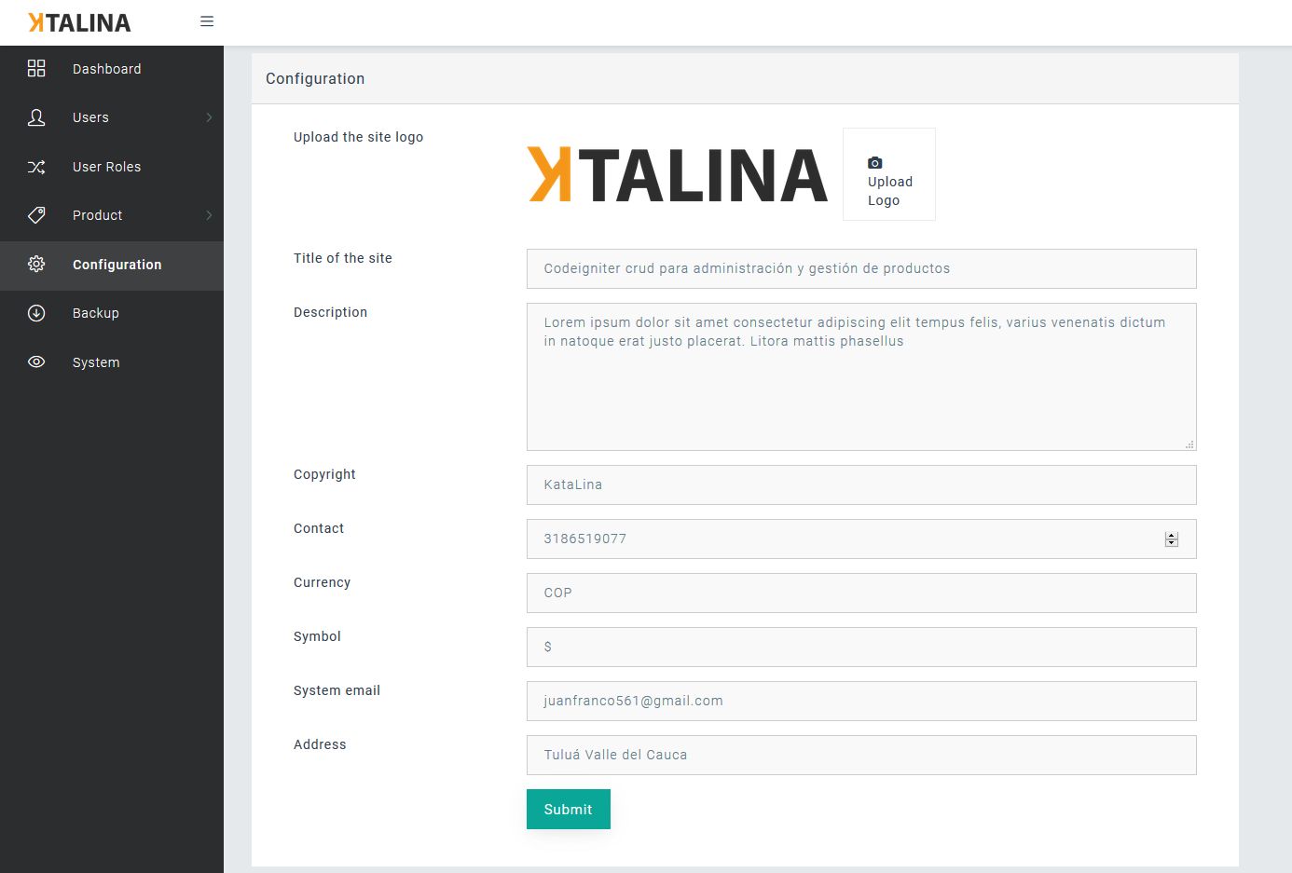Click the Users person icon

pos(36,117)
